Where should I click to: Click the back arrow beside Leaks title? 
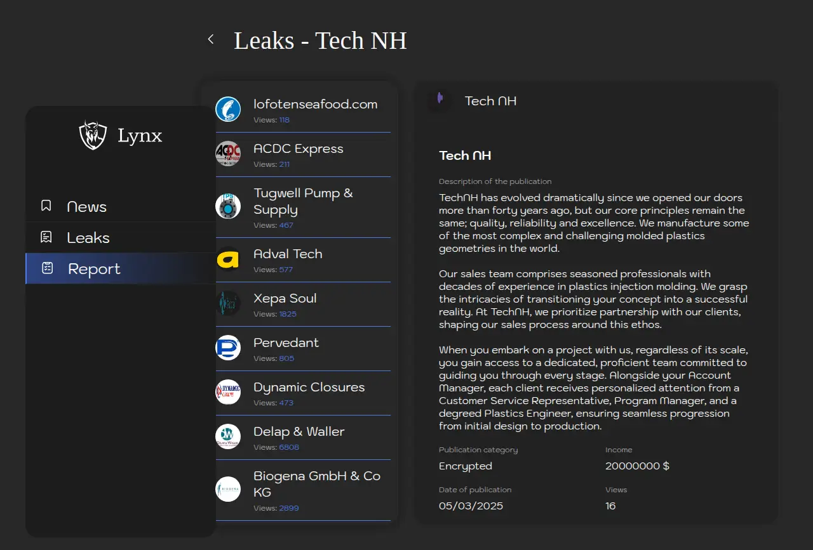pos(211,39)
